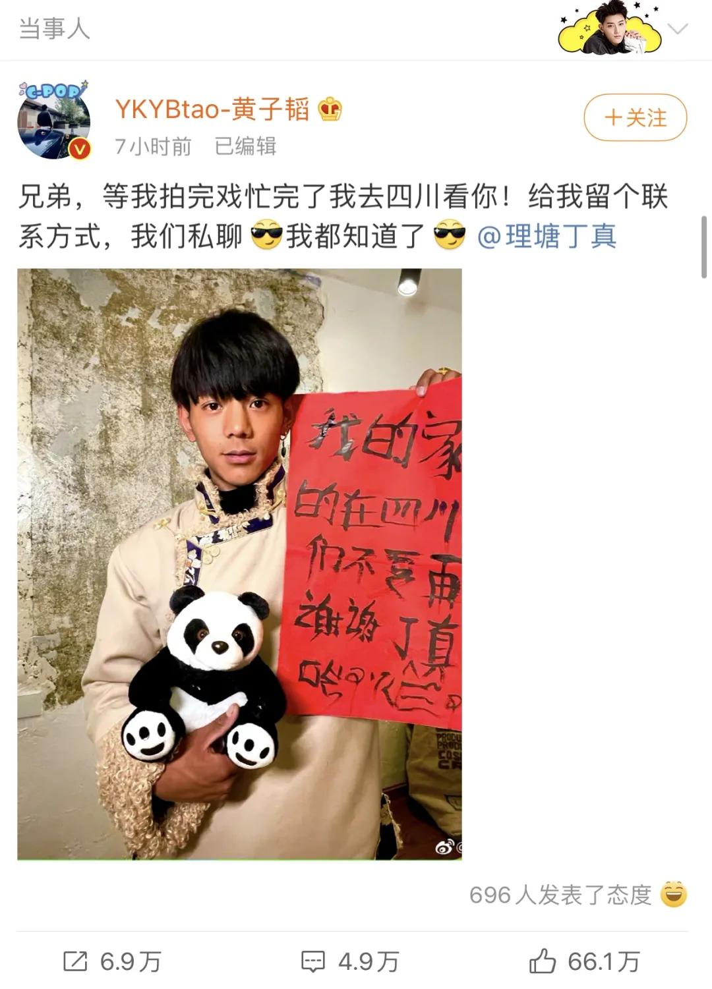This screenshot has width=712, height=989.
Task: Open comments via the 4.9万 bubble icon
Action: coord(312,961)
